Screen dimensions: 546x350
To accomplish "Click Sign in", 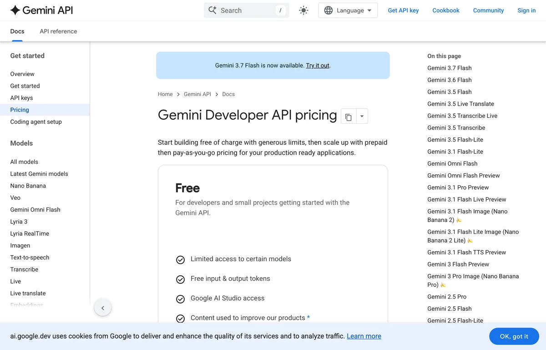I will 526,10.
